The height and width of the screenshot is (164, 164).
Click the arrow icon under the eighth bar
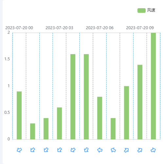[x=113, y=150]
